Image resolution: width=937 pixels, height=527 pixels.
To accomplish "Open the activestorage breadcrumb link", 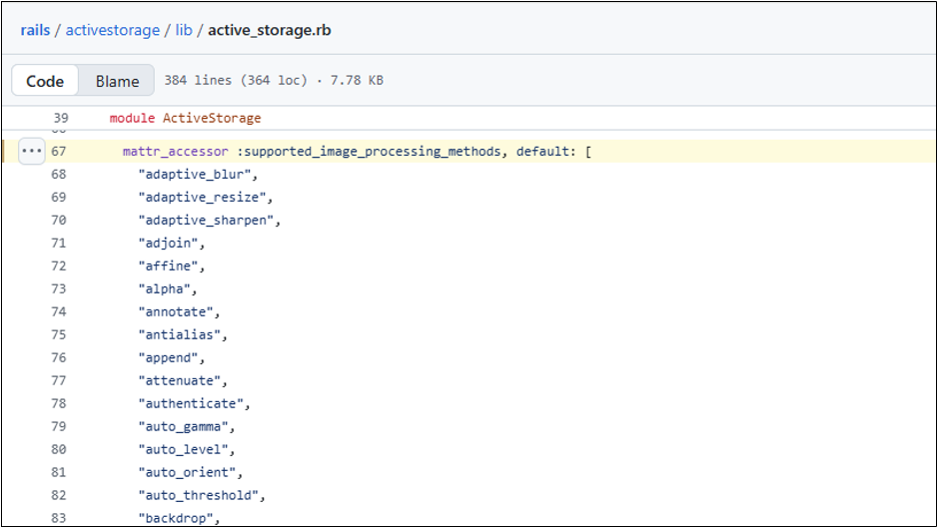I will pos(112,30).
